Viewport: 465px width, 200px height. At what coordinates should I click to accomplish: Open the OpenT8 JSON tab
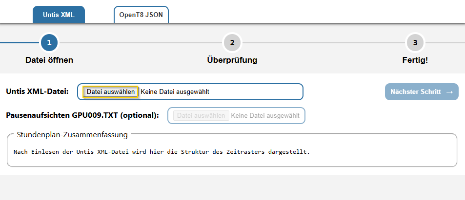[x=141, y=15]
